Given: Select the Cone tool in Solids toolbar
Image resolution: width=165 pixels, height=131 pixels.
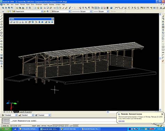Looking at the screenshot, I should pyautogui.click(x=20, y=22).
